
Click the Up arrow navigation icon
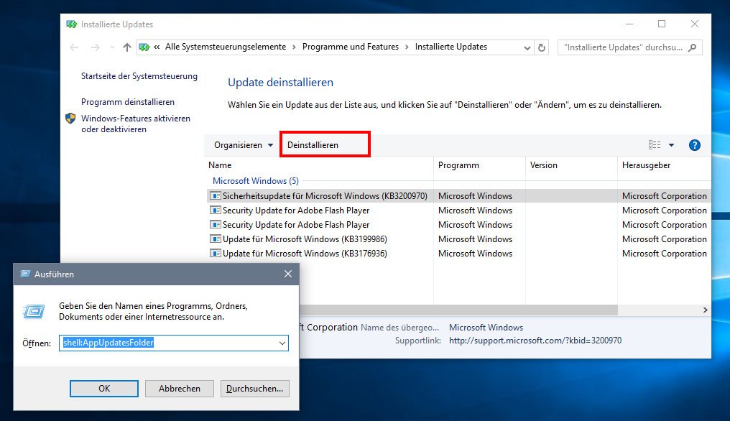pyautogui.click(x=127, y=47)
